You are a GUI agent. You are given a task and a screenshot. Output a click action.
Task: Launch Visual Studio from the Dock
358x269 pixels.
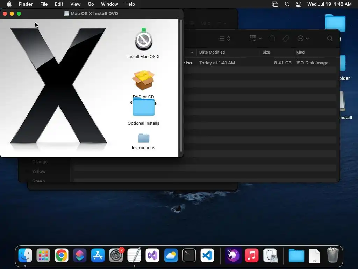tap(152, 255)
